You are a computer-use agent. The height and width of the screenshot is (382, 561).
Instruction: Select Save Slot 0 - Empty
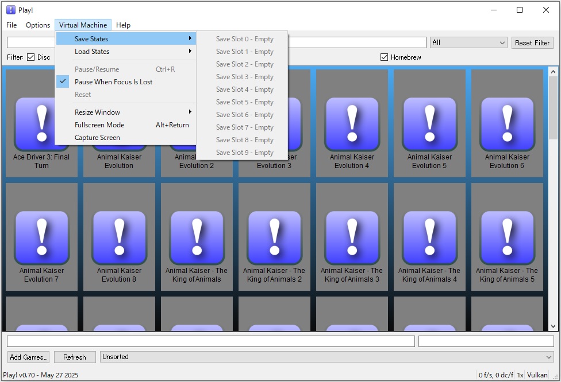point(242,39)
